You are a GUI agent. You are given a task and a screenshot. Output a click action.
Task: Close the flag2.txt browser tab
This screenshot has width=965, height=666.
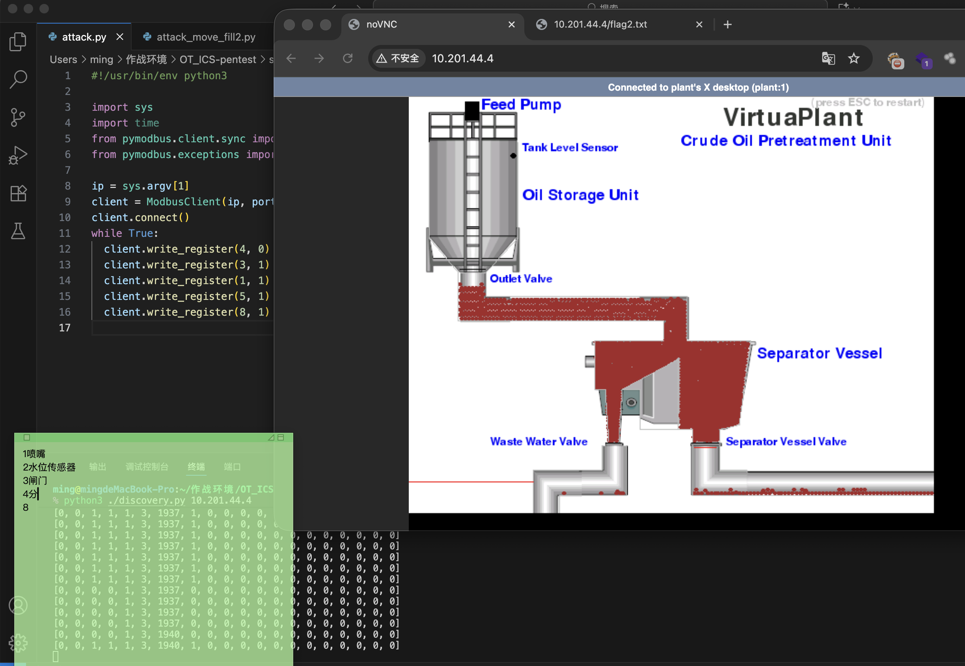click(x=699, y=24)
